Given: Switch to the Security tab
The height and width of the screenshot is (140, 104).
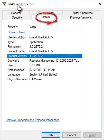Looking at the screenshot, I should (17, 18).
